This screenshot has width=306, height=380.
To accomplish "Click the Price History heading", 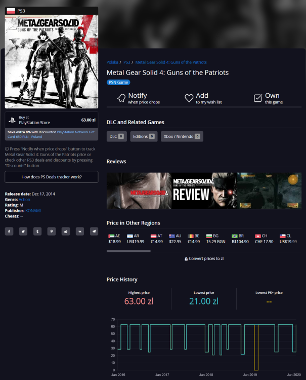I will (x=122, y=279).
